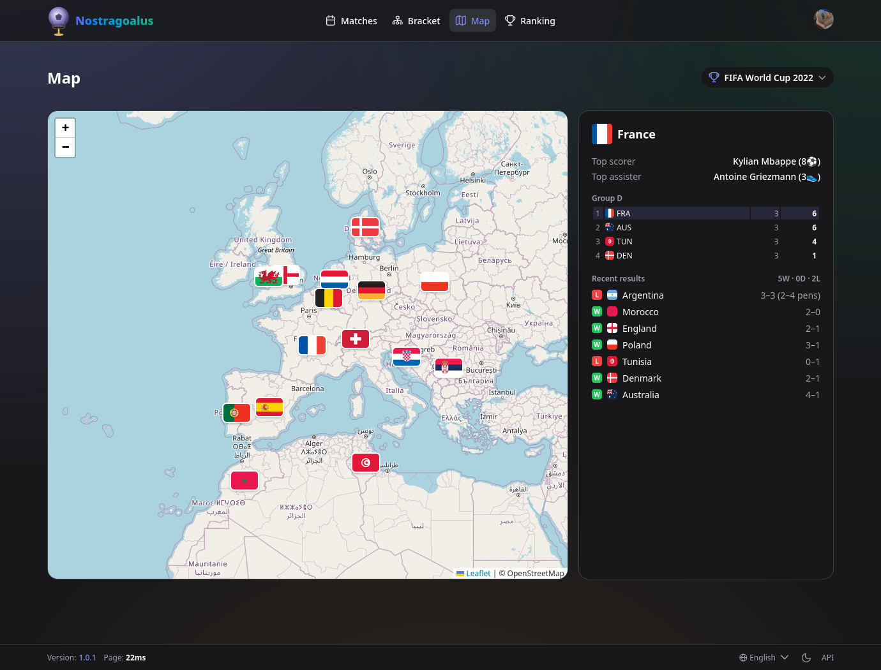881x670 pixels.
Task: Click version number 1.0.1 link
Action: pyautogui.click(x=87, y=658)
